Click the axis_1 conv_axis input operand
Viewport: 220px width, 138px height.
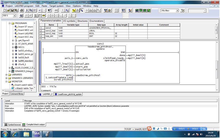tap(69, 58)
